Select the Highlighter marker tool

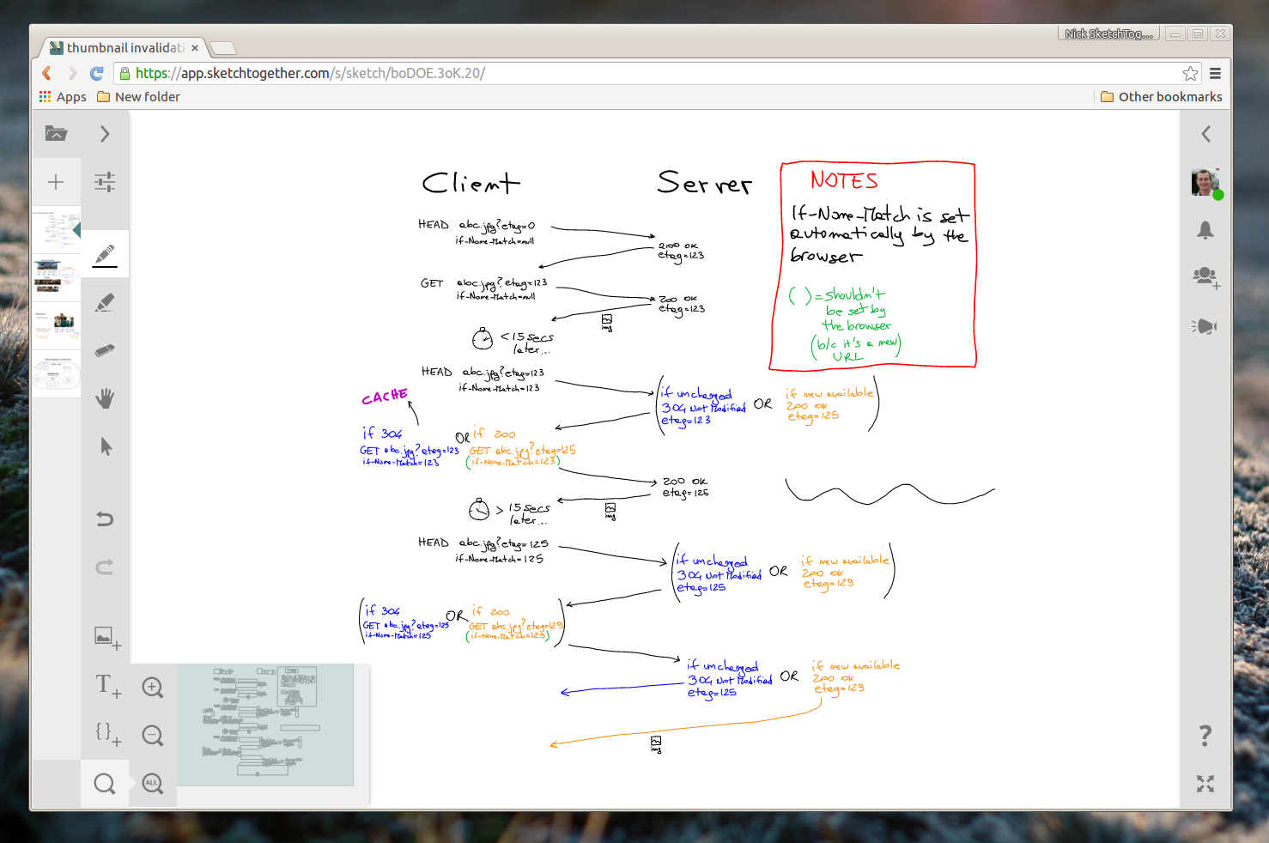click(x=105, y=302)
